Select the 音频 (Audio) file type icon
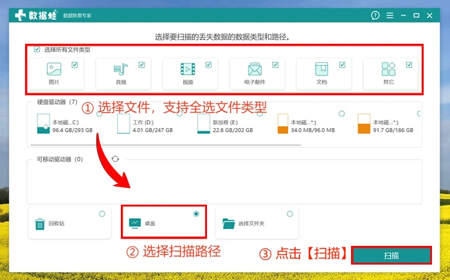 pyautogui.click(x=121, y=70)
